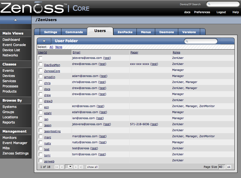Check the box for ecn user
The height and width of the screenshot is (178, 241).
click(x=40, y=106)
